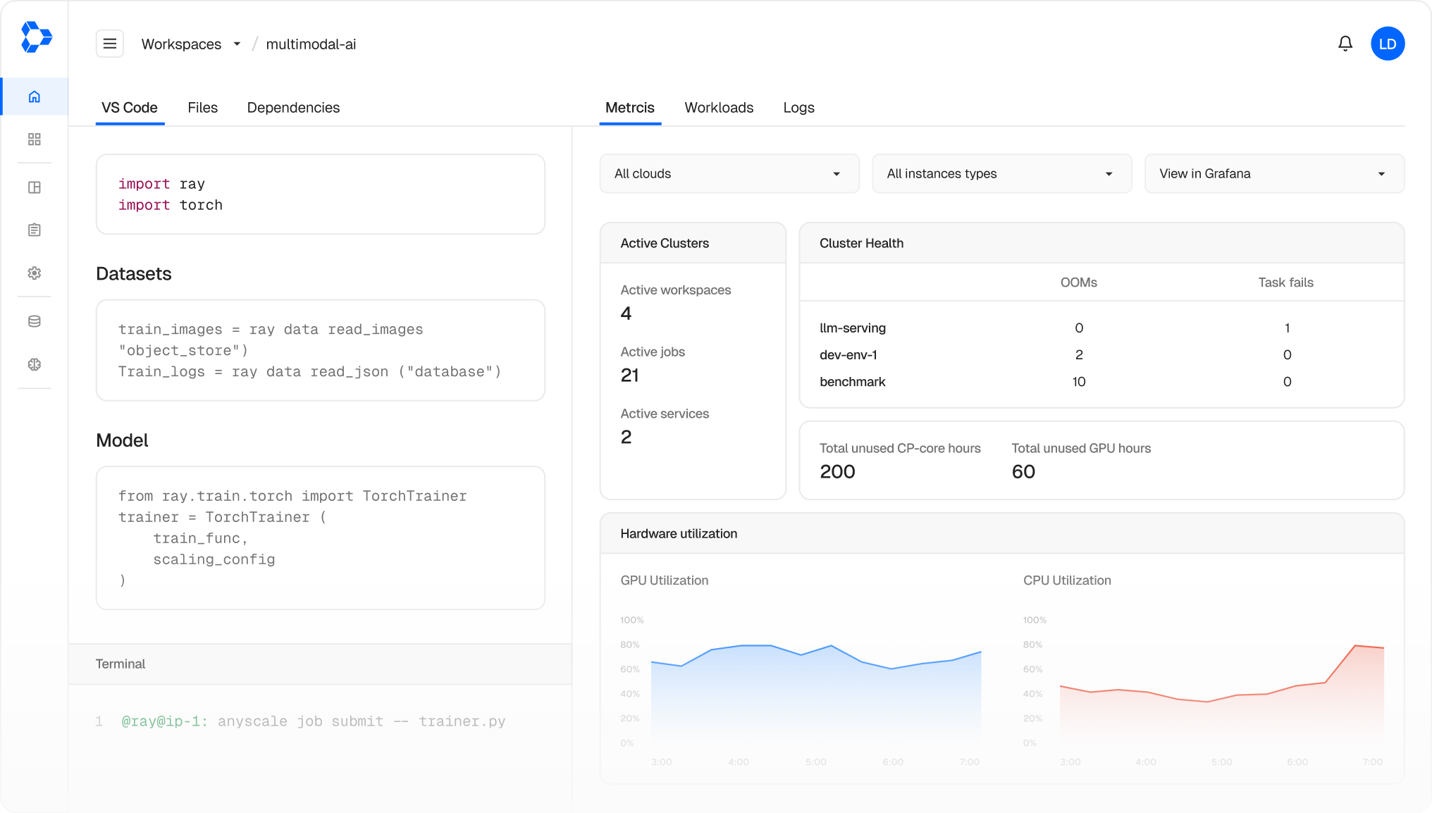Open sidebar settings via the gear icon

coord(34,273)
